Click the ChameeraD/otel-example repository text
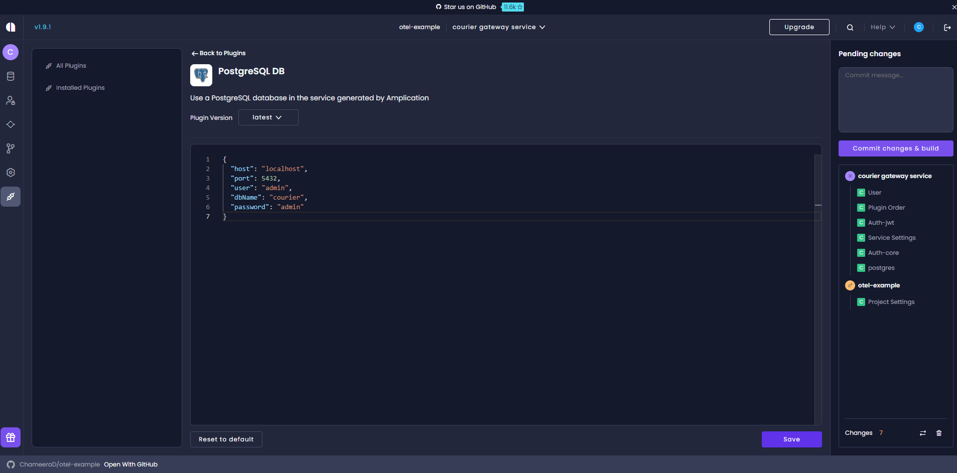 (60, 464)
